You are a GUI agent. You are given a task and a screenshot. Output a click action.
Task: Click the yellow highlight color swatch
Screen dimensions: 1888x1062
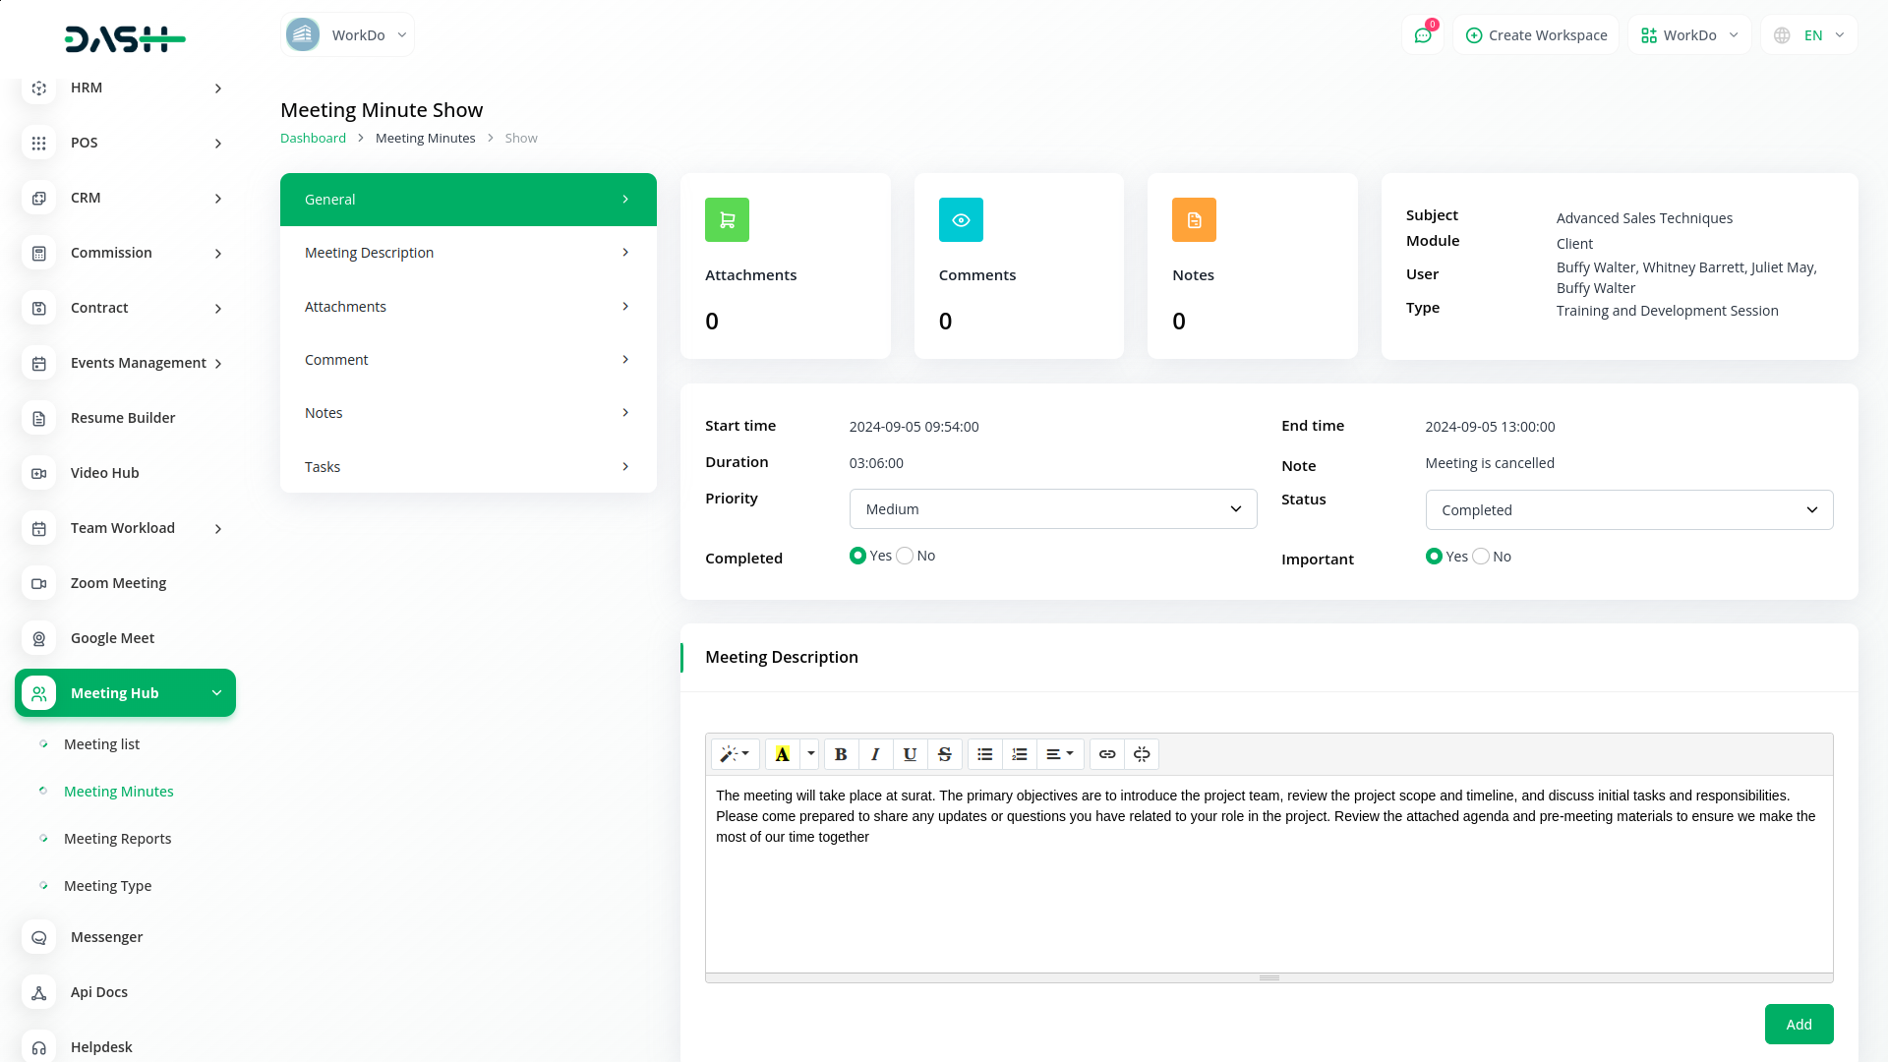coord(783,754)
